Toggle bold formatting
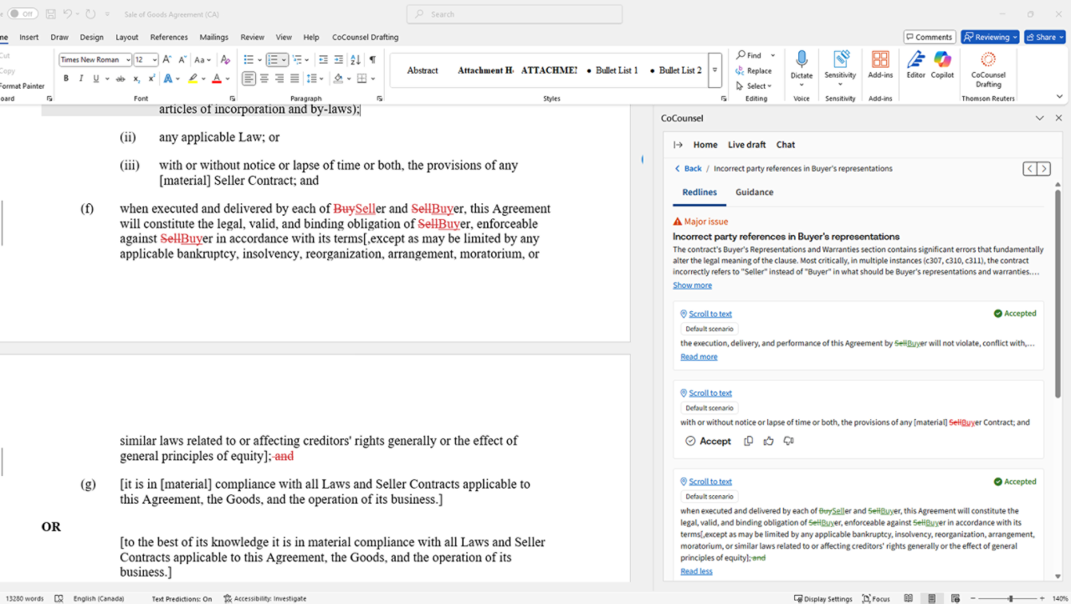Image resolution: width=1071 pixels, height=604 pixels. [x=66, y=79]
